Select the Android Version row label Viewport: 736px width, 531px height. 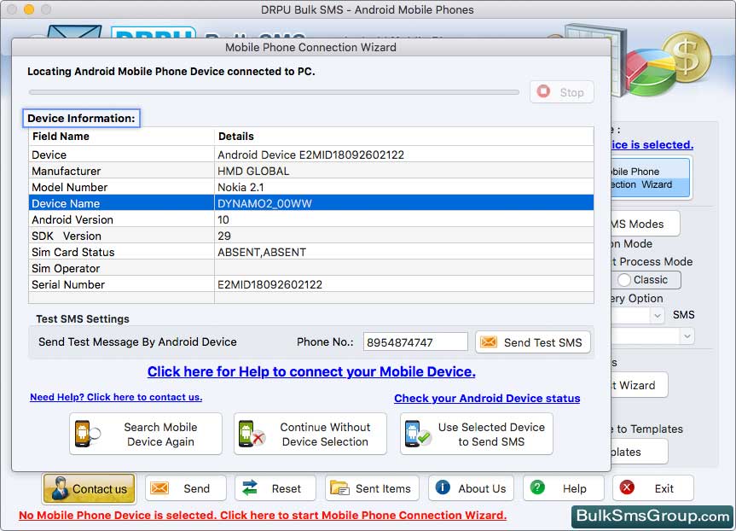click(72, 220)
